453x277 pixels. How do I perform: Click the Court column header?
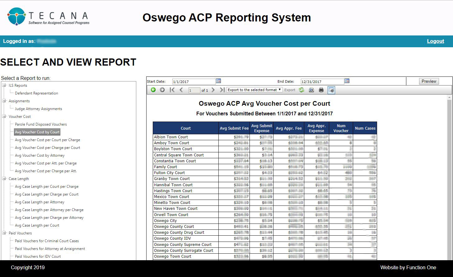coord(186,128)
